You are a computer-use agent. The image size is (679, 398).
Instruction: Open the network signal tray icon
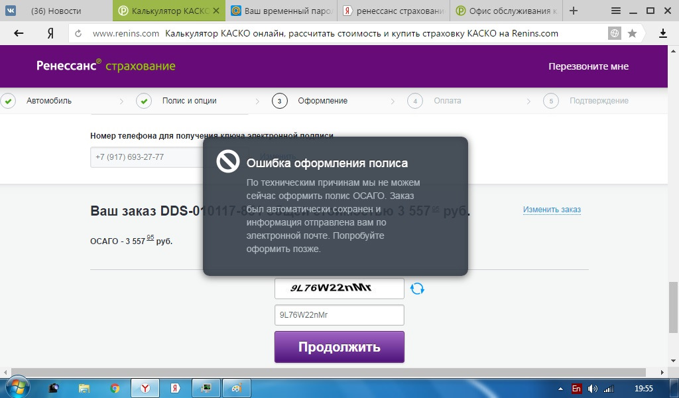(609, 389)
